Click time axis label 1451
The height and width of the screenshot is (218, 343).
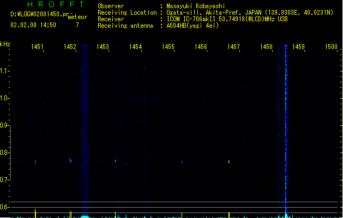click(37, 47)
